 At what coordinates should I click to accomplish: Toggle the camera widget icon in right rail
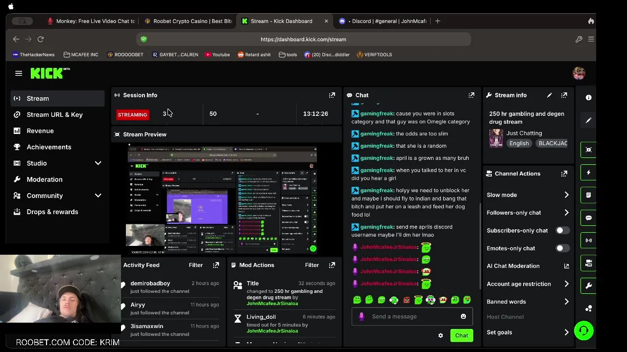pos(588,263)
